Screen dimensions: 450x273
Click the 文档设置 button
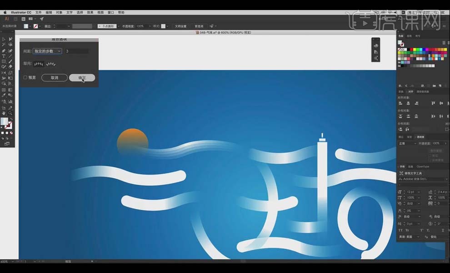pyautogui.click(x=180, y=26)
